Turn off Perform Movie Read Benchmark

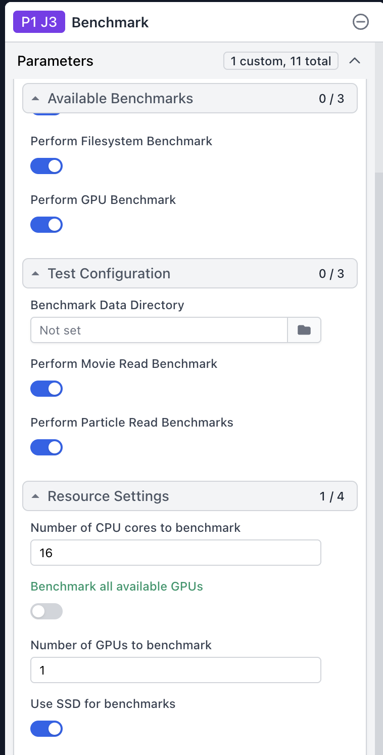(x=46, y=389)
